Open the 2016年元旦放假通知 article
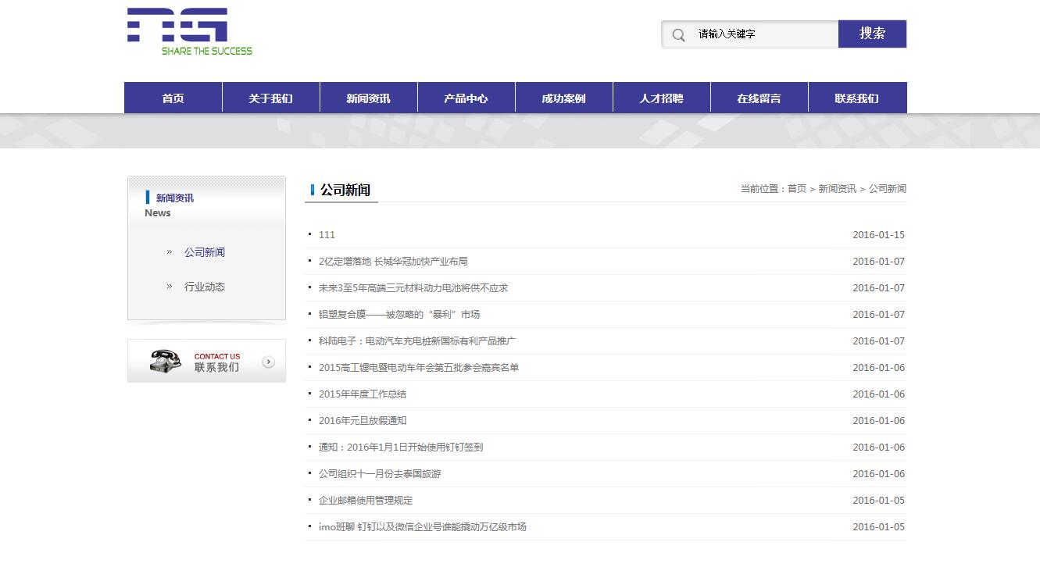The image size is (1040, 567). tap(363, 421)
